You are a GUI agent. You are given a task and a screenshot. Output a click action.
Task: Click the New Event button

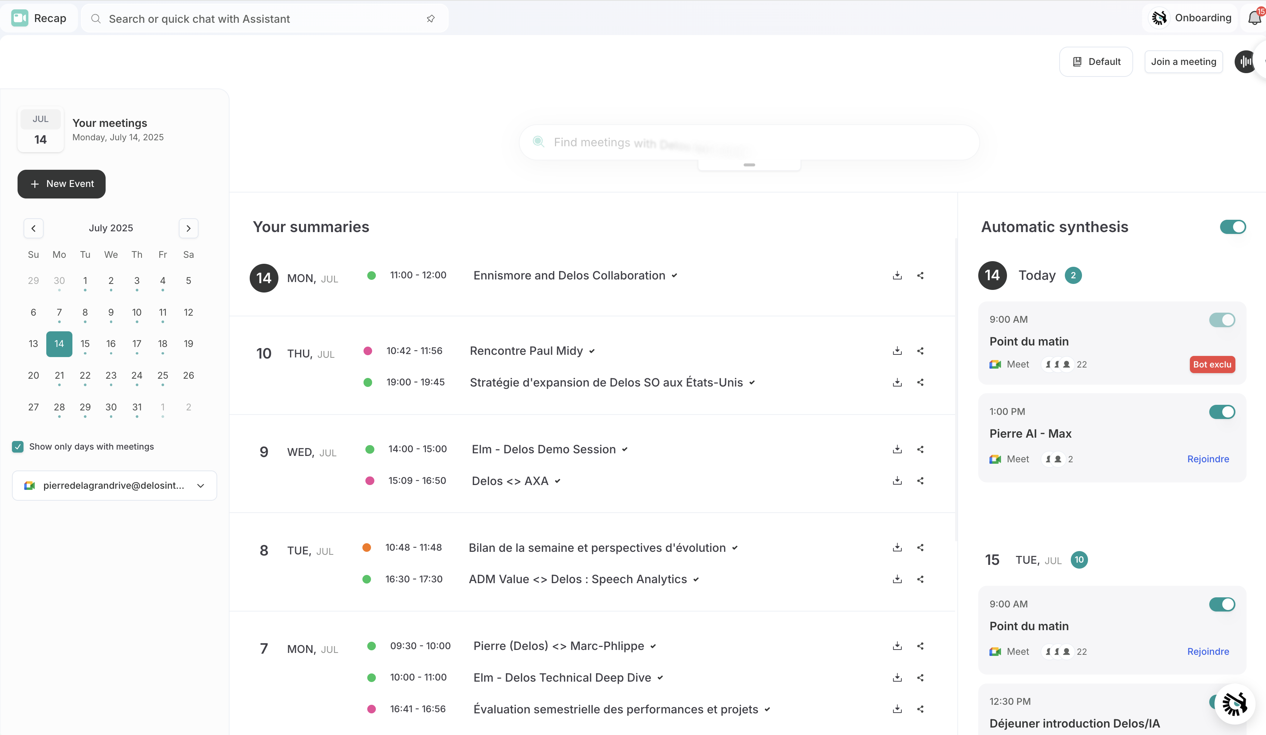(61, 184)
